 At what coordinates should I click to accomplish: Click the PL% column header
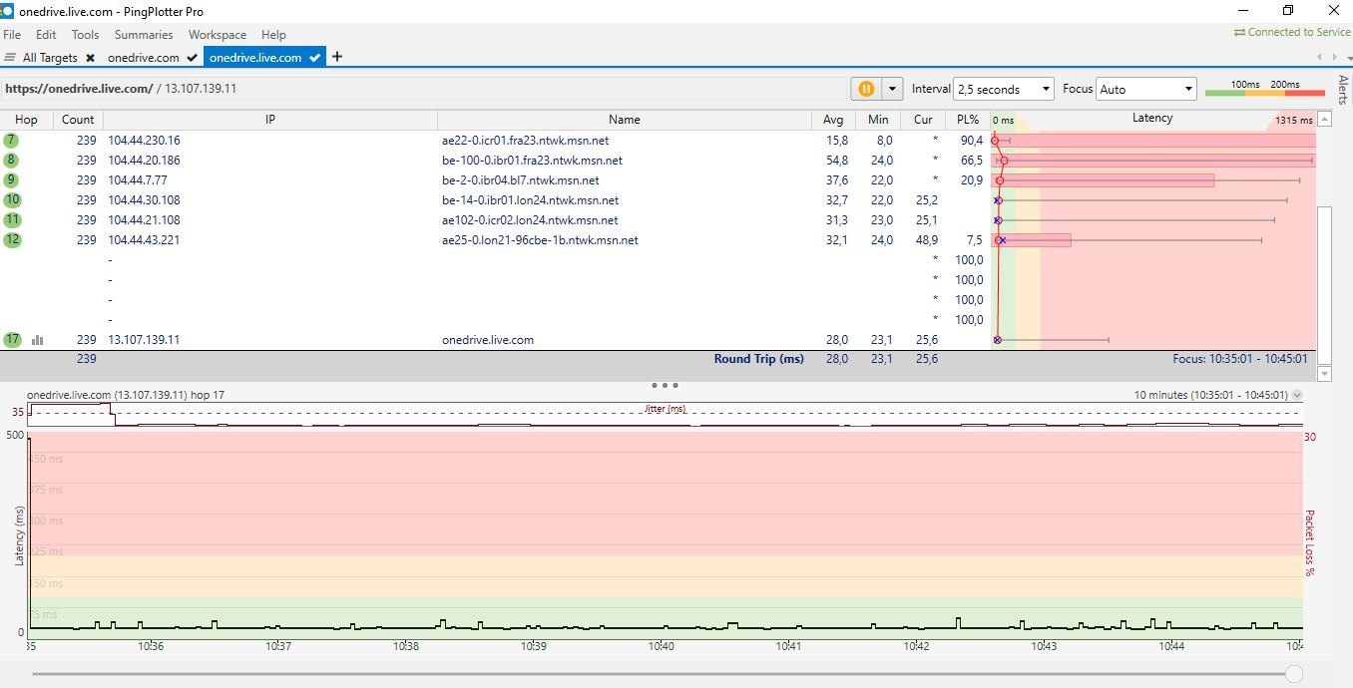click(967, 120)
